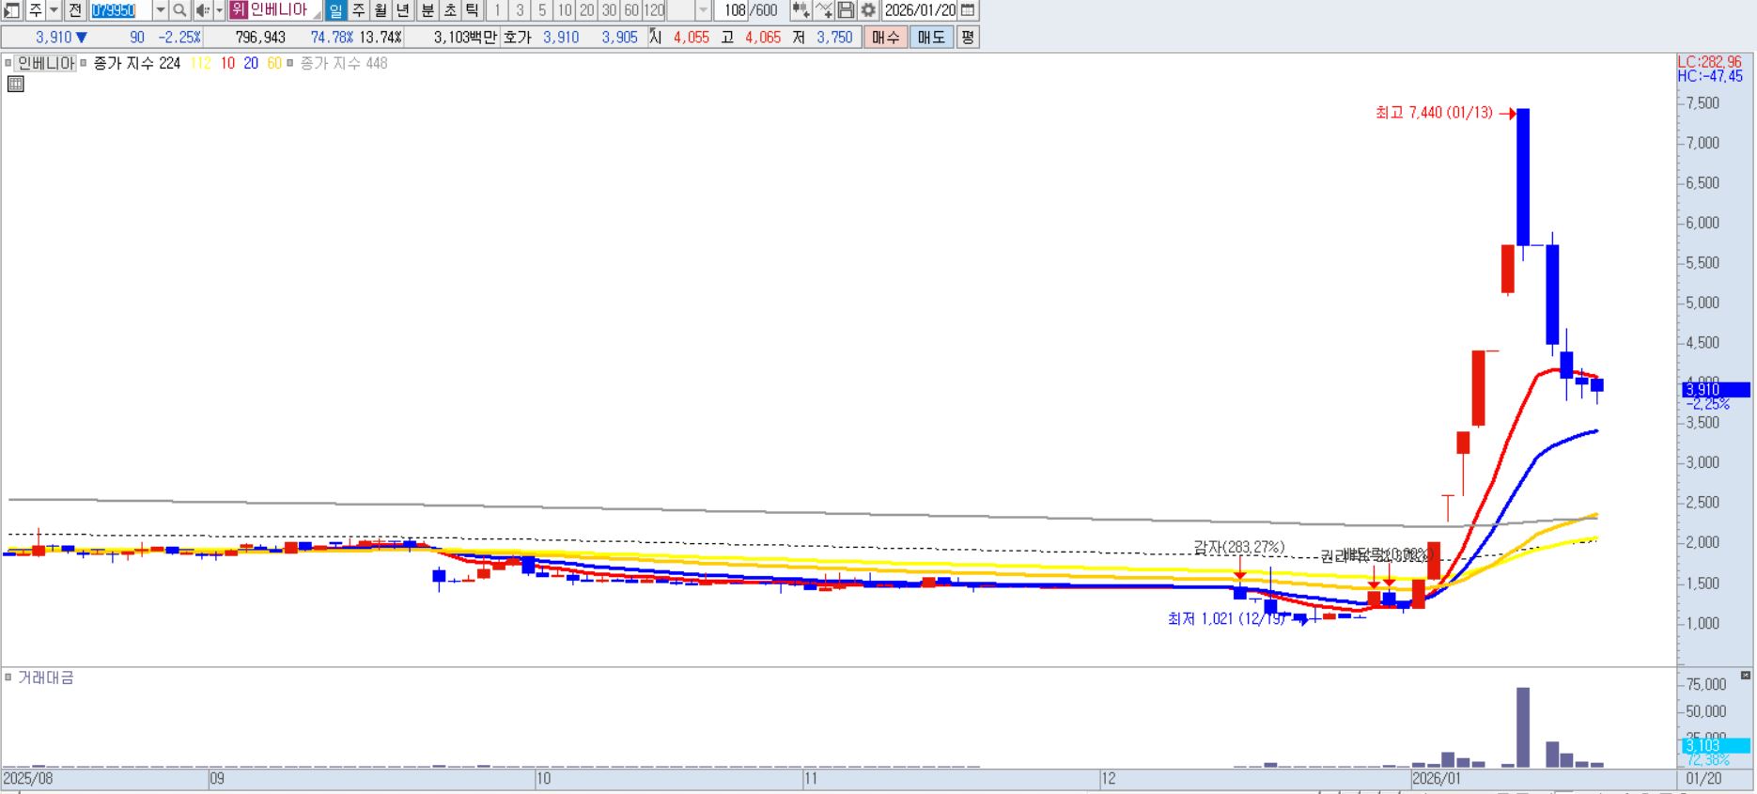The height and width of the screenshot is (794, 1757).
Task: Toggle the daily (일) chart period
Action: pyautogui.click(x=335, y=10)
